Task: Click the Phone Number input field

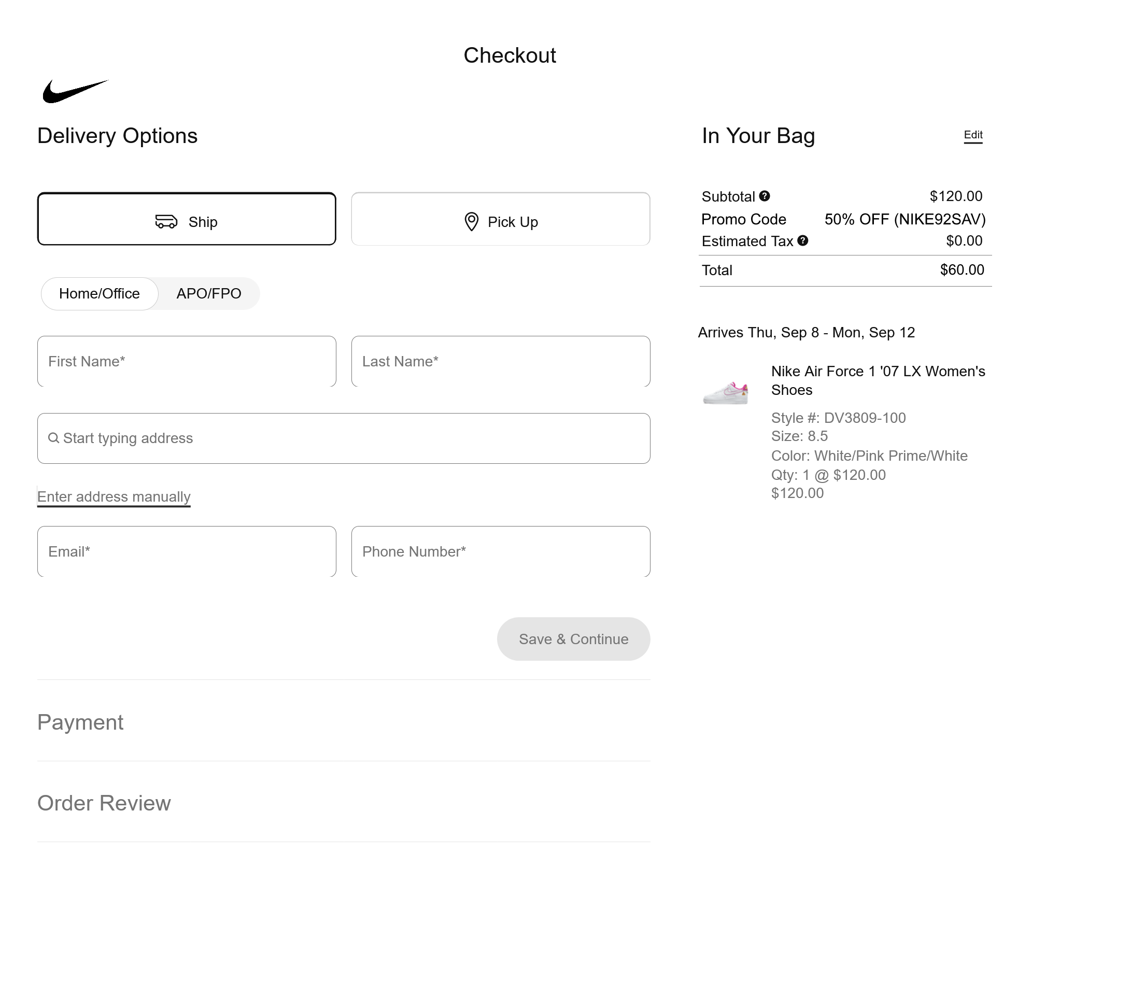Action: click(500, 552)
